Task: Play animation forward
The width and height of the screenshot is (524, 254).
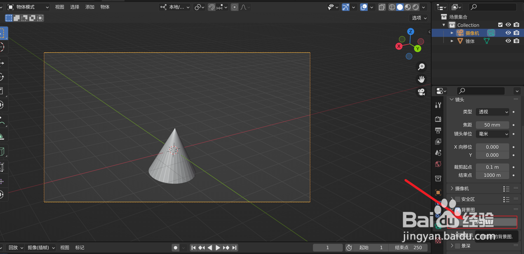Action: click(218, 248)
